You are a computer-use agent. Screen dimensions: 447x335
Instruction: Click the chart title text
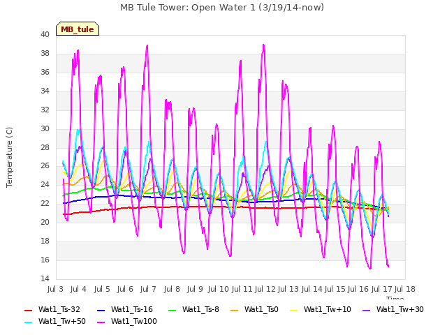[x=222, y=8]
